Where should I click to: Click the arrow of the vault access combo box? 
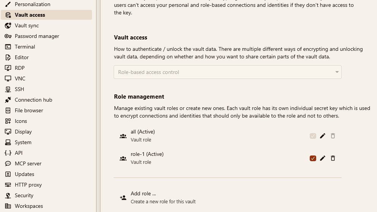337,72
